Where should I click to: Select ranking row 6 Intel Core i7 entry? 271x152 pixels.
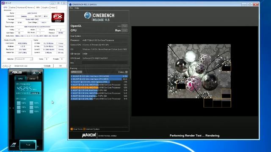point(99,90)
